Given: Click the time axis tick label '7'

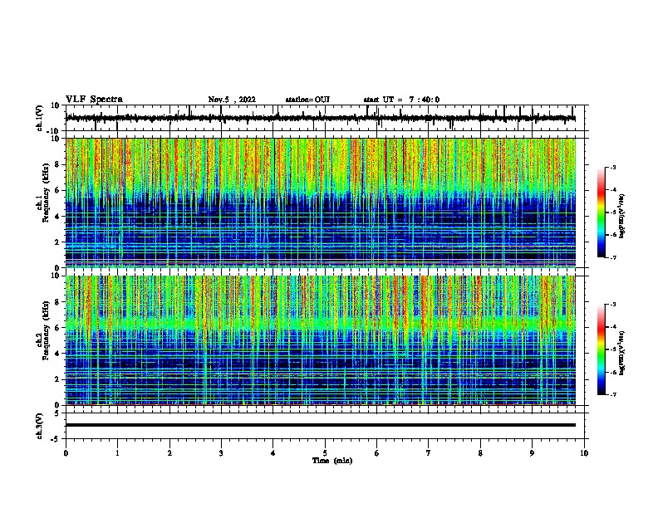Looking at the screenshot, I should [x=429, y=453].
